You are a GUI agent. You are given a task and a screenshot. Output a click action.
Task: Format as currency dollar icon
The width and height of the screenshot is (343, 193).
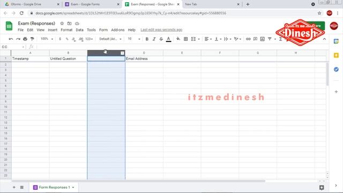point(60,39)
